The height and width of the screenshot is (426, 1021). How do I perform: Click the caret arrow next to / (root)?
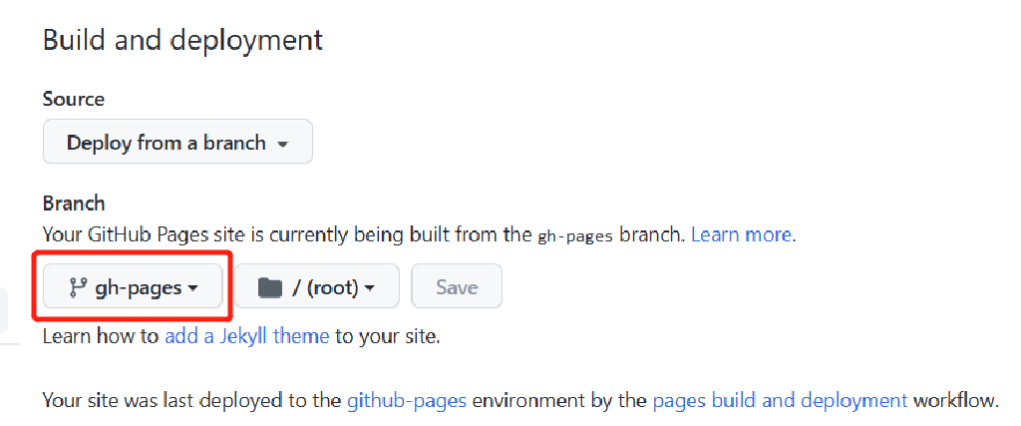(x=369, y=288)
